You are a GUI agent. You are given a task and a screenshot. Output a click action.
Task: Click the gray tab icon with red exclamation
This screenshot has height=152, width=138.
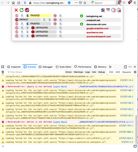coord(108,10)
